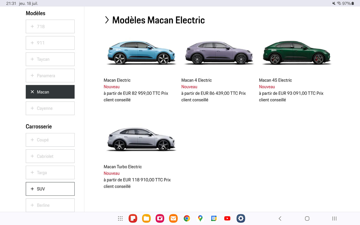Select the Coupé body type filter
Viewport: 360px width, 225px height.
tap(50, 140)
